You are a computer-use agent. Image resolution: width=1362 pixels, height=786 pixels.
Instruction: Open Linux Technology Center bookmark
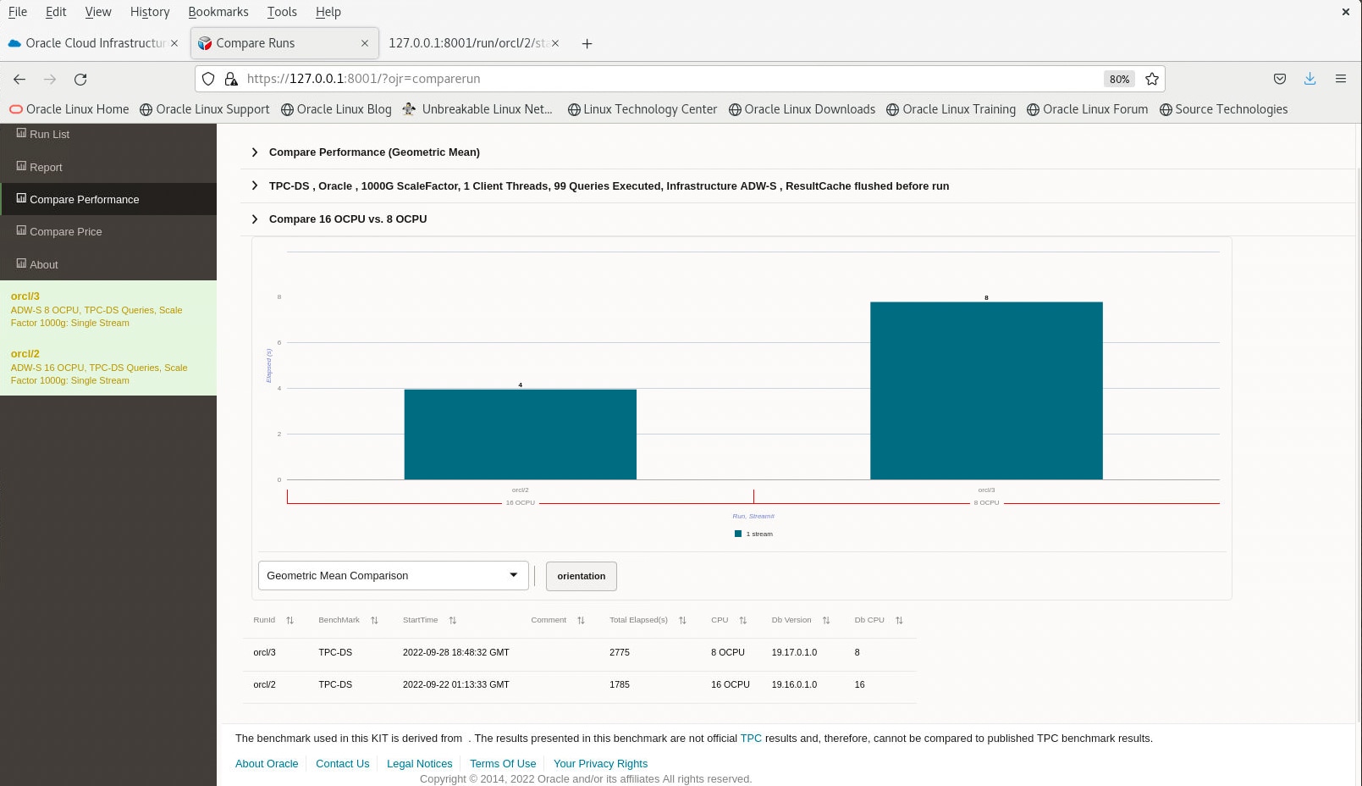coord(642,109)
